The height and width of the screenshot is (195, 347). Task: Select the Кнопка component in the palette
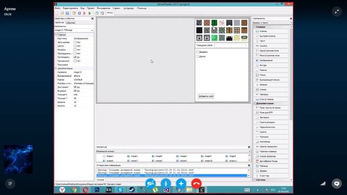[x=272, y=31]
